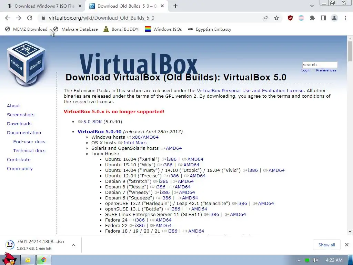
Task: Open a new tab with the plus button
Action: pyautogui.click(x=175, y=6)
